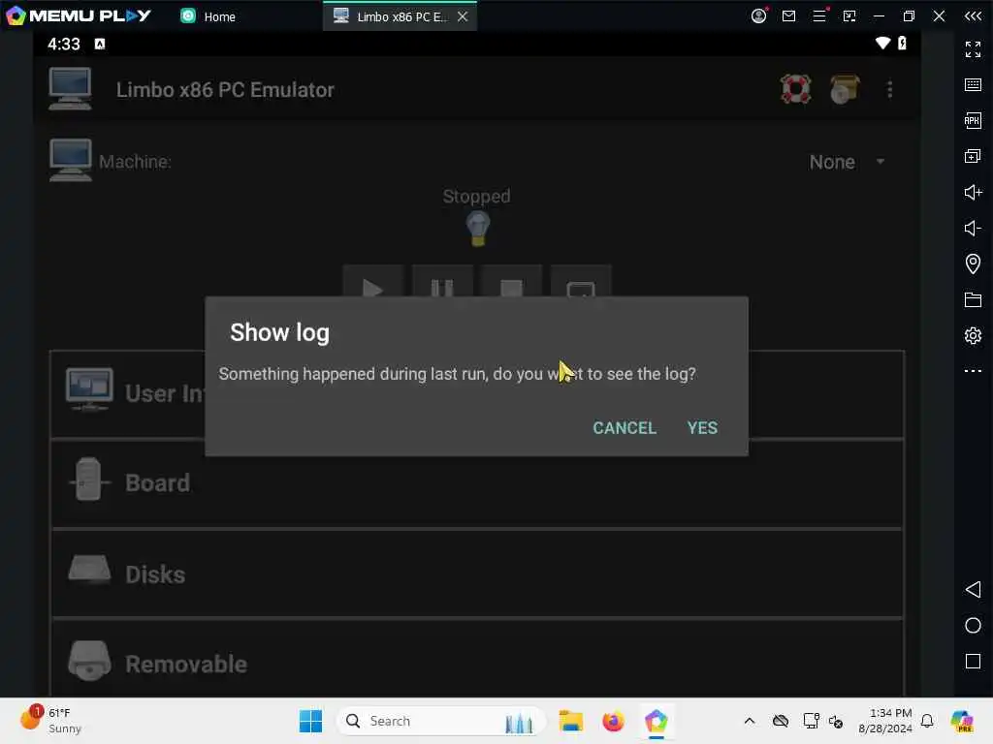Click the MEmu volume up icon
Screen dimensions: 993x744
coord(973,192)
